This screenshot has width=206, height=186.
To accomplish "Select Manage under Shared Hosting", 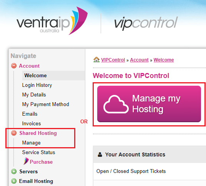I will coord(32,143).
